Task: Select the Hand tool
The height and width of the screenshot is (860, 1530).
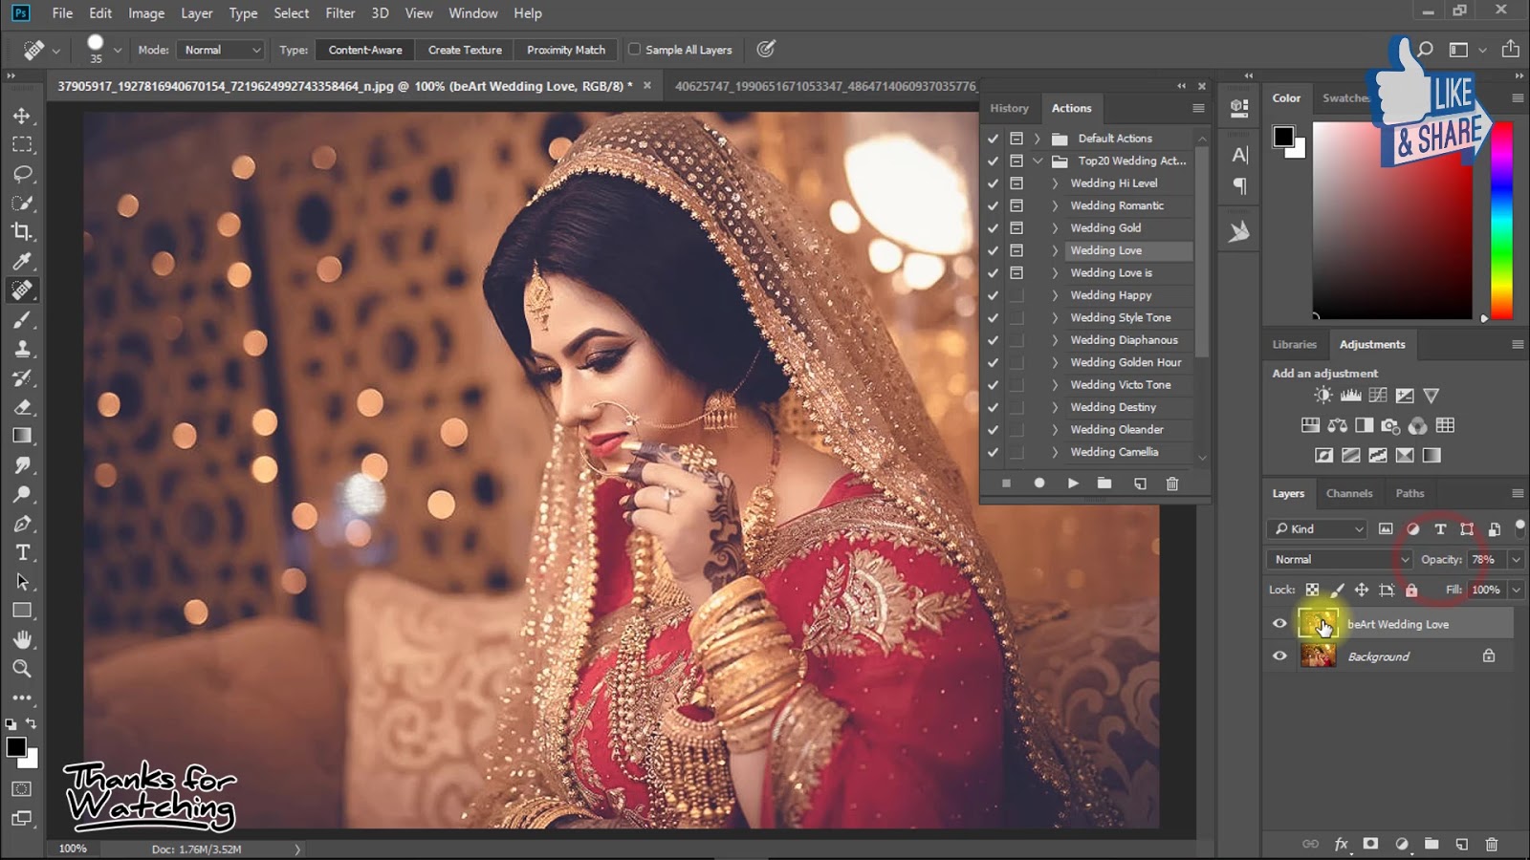Action: point(21,639)
